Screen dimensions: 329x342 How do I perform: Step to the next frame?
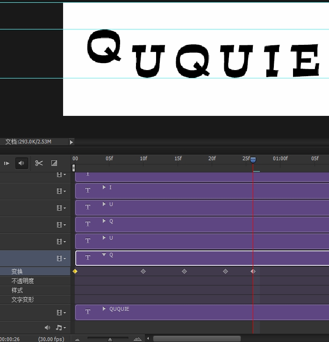(x=7, y=163)
